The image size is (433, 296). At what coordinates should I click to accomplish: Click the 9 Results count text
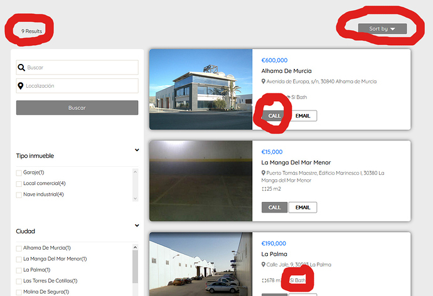tap(32, 31)
